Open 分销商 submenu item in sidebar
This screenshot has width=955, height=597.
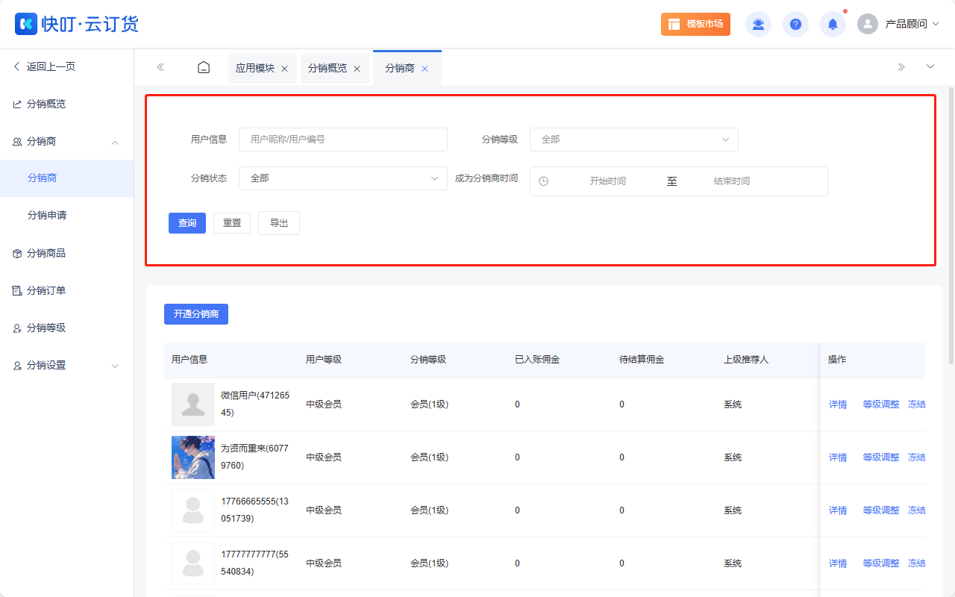click(66, 178)
